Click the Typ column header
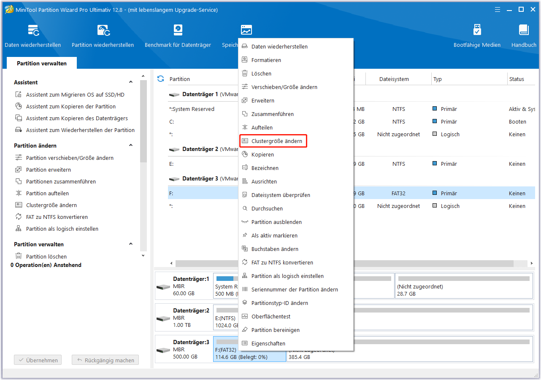The height and width of the screenshot is (380, 541). point(469,79)
